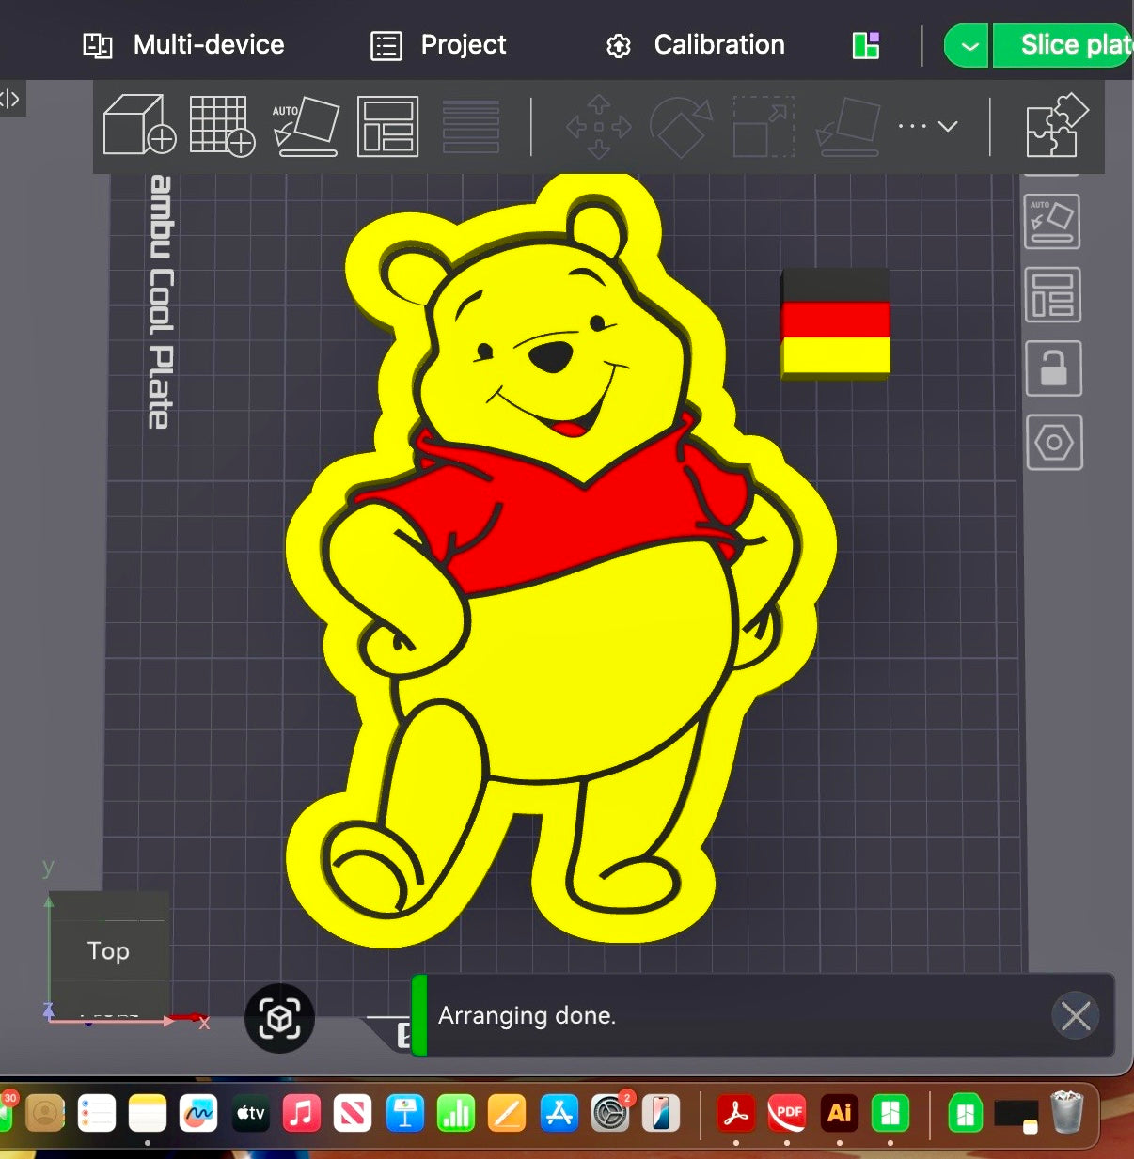Select the Add object cube tool
The height and width of the screenshot is (1159, 1134).
click(x=139, y=125)
